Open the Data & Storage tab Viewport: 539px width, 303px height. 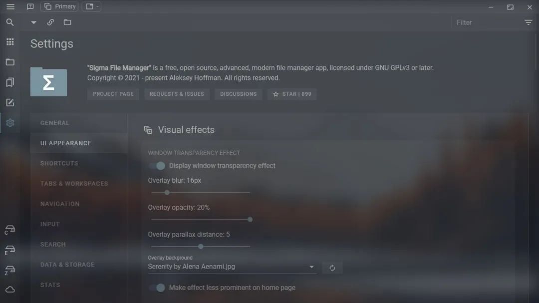click(79, 265)
